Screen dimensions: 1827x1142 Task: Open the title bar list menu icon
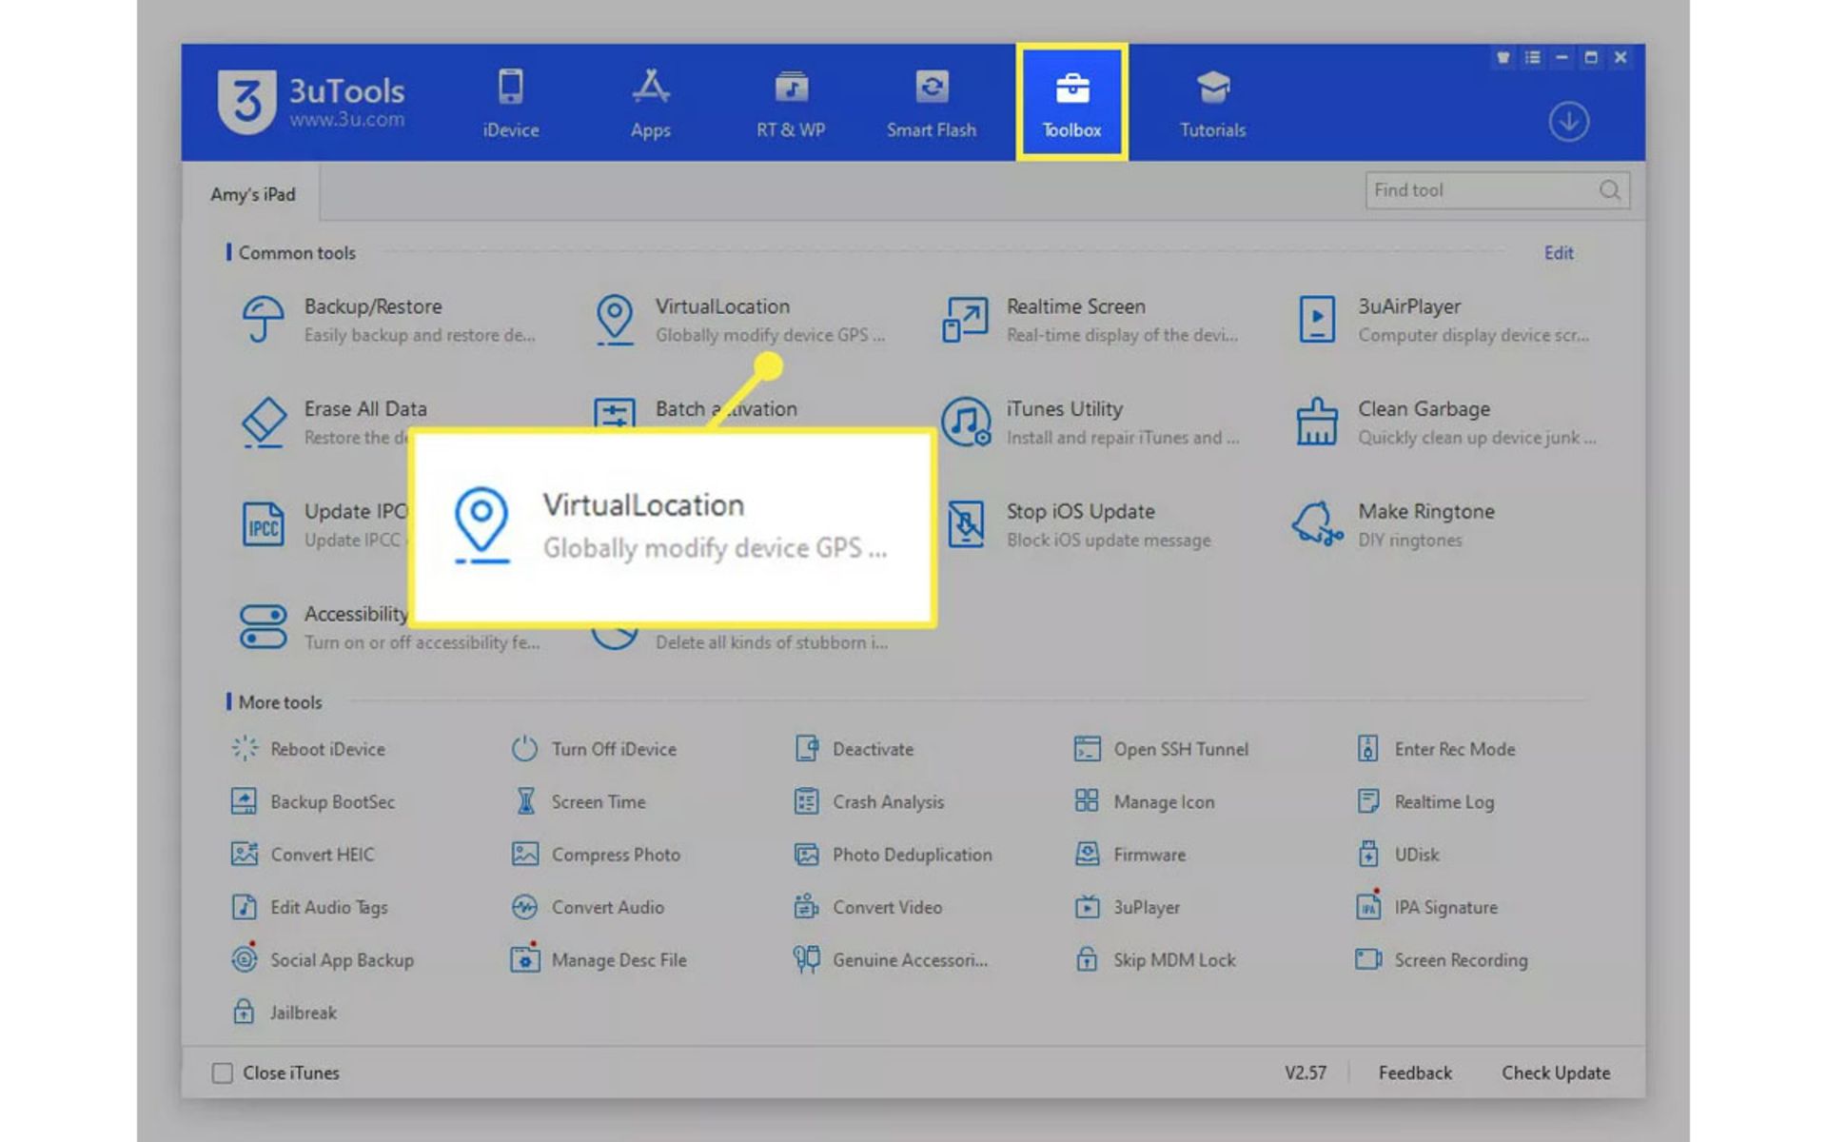pyautogui.click(x=1532, y=58)
